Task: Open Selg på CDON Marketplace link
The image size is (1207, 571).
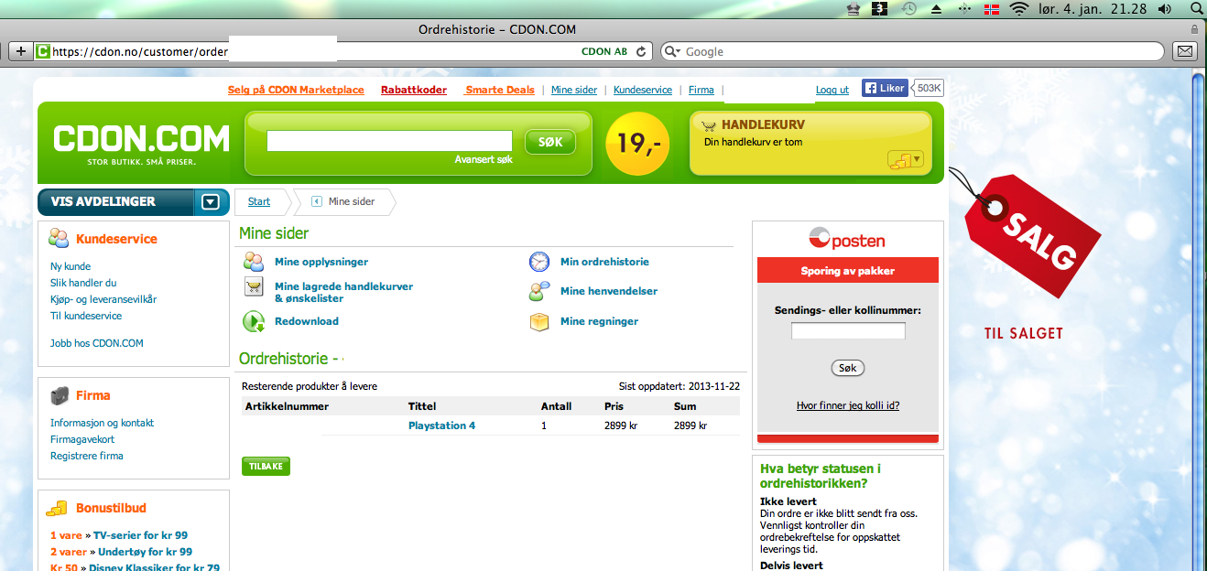Action: (x=296, y=90)
